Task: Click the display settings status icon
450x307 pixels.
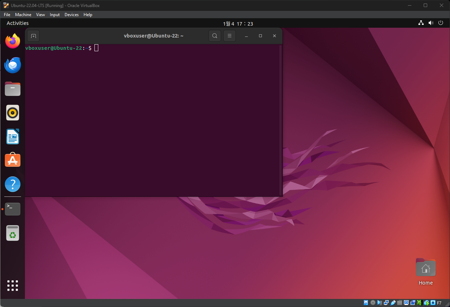Action: pos(406,302)
